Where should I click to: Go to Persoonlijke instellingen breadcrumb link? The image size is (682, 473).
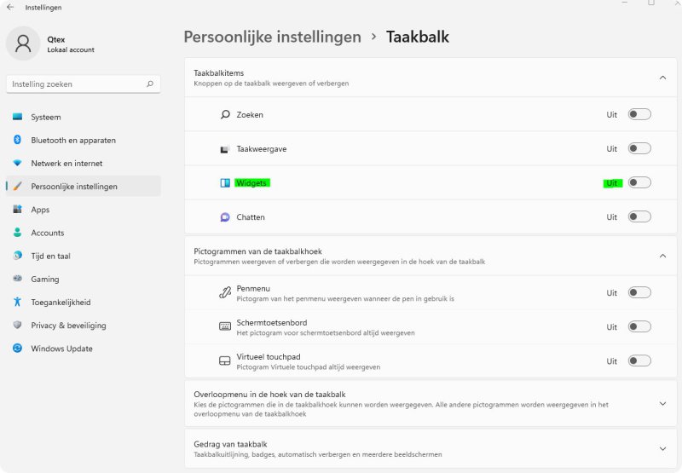click(272, 37)
